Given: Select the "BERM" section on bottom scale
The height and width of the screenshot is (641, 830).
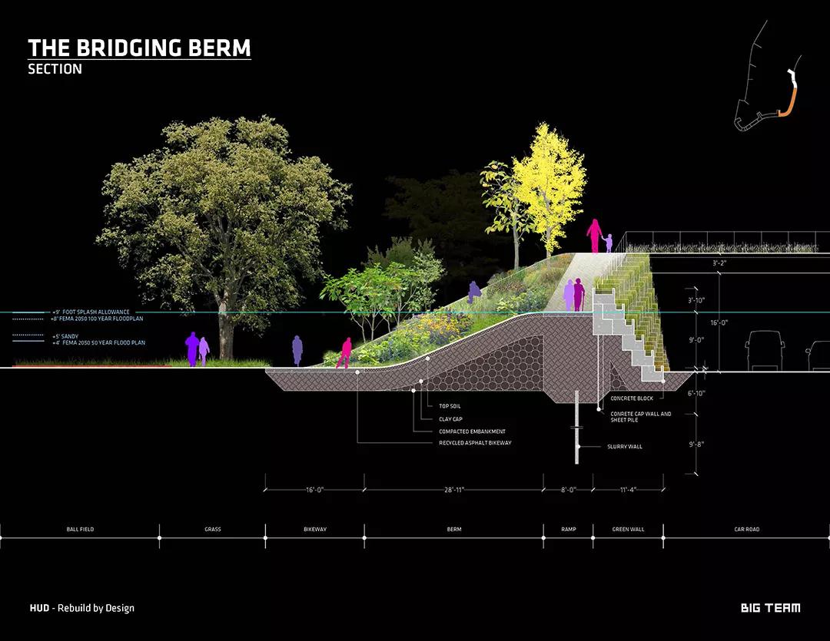Looking at the screenshot, I should click(x=453, y=529).
